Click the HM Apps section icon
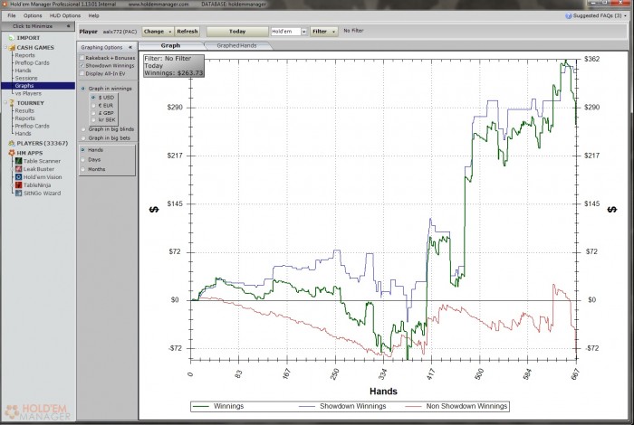 coord(11,153)
